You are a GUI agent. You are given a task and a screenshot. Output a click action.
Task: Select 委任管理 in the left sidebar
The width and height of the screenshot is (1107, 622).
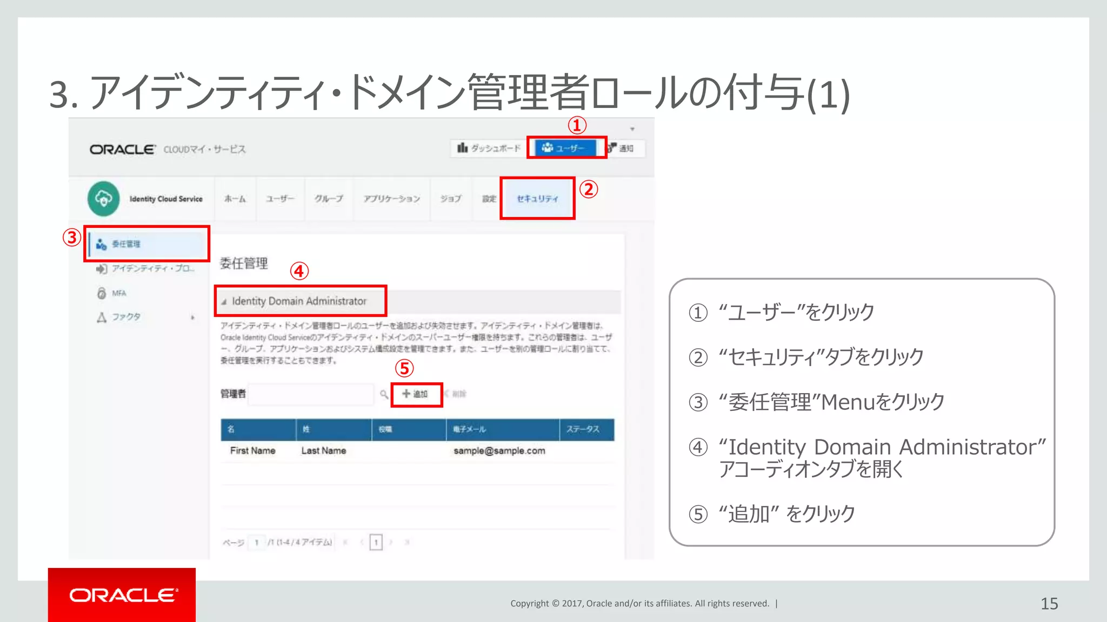pos(147,244)
